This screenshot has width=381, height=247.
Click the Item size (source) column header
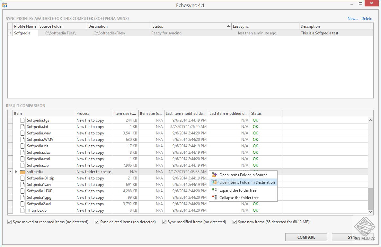tap(126, 114)
